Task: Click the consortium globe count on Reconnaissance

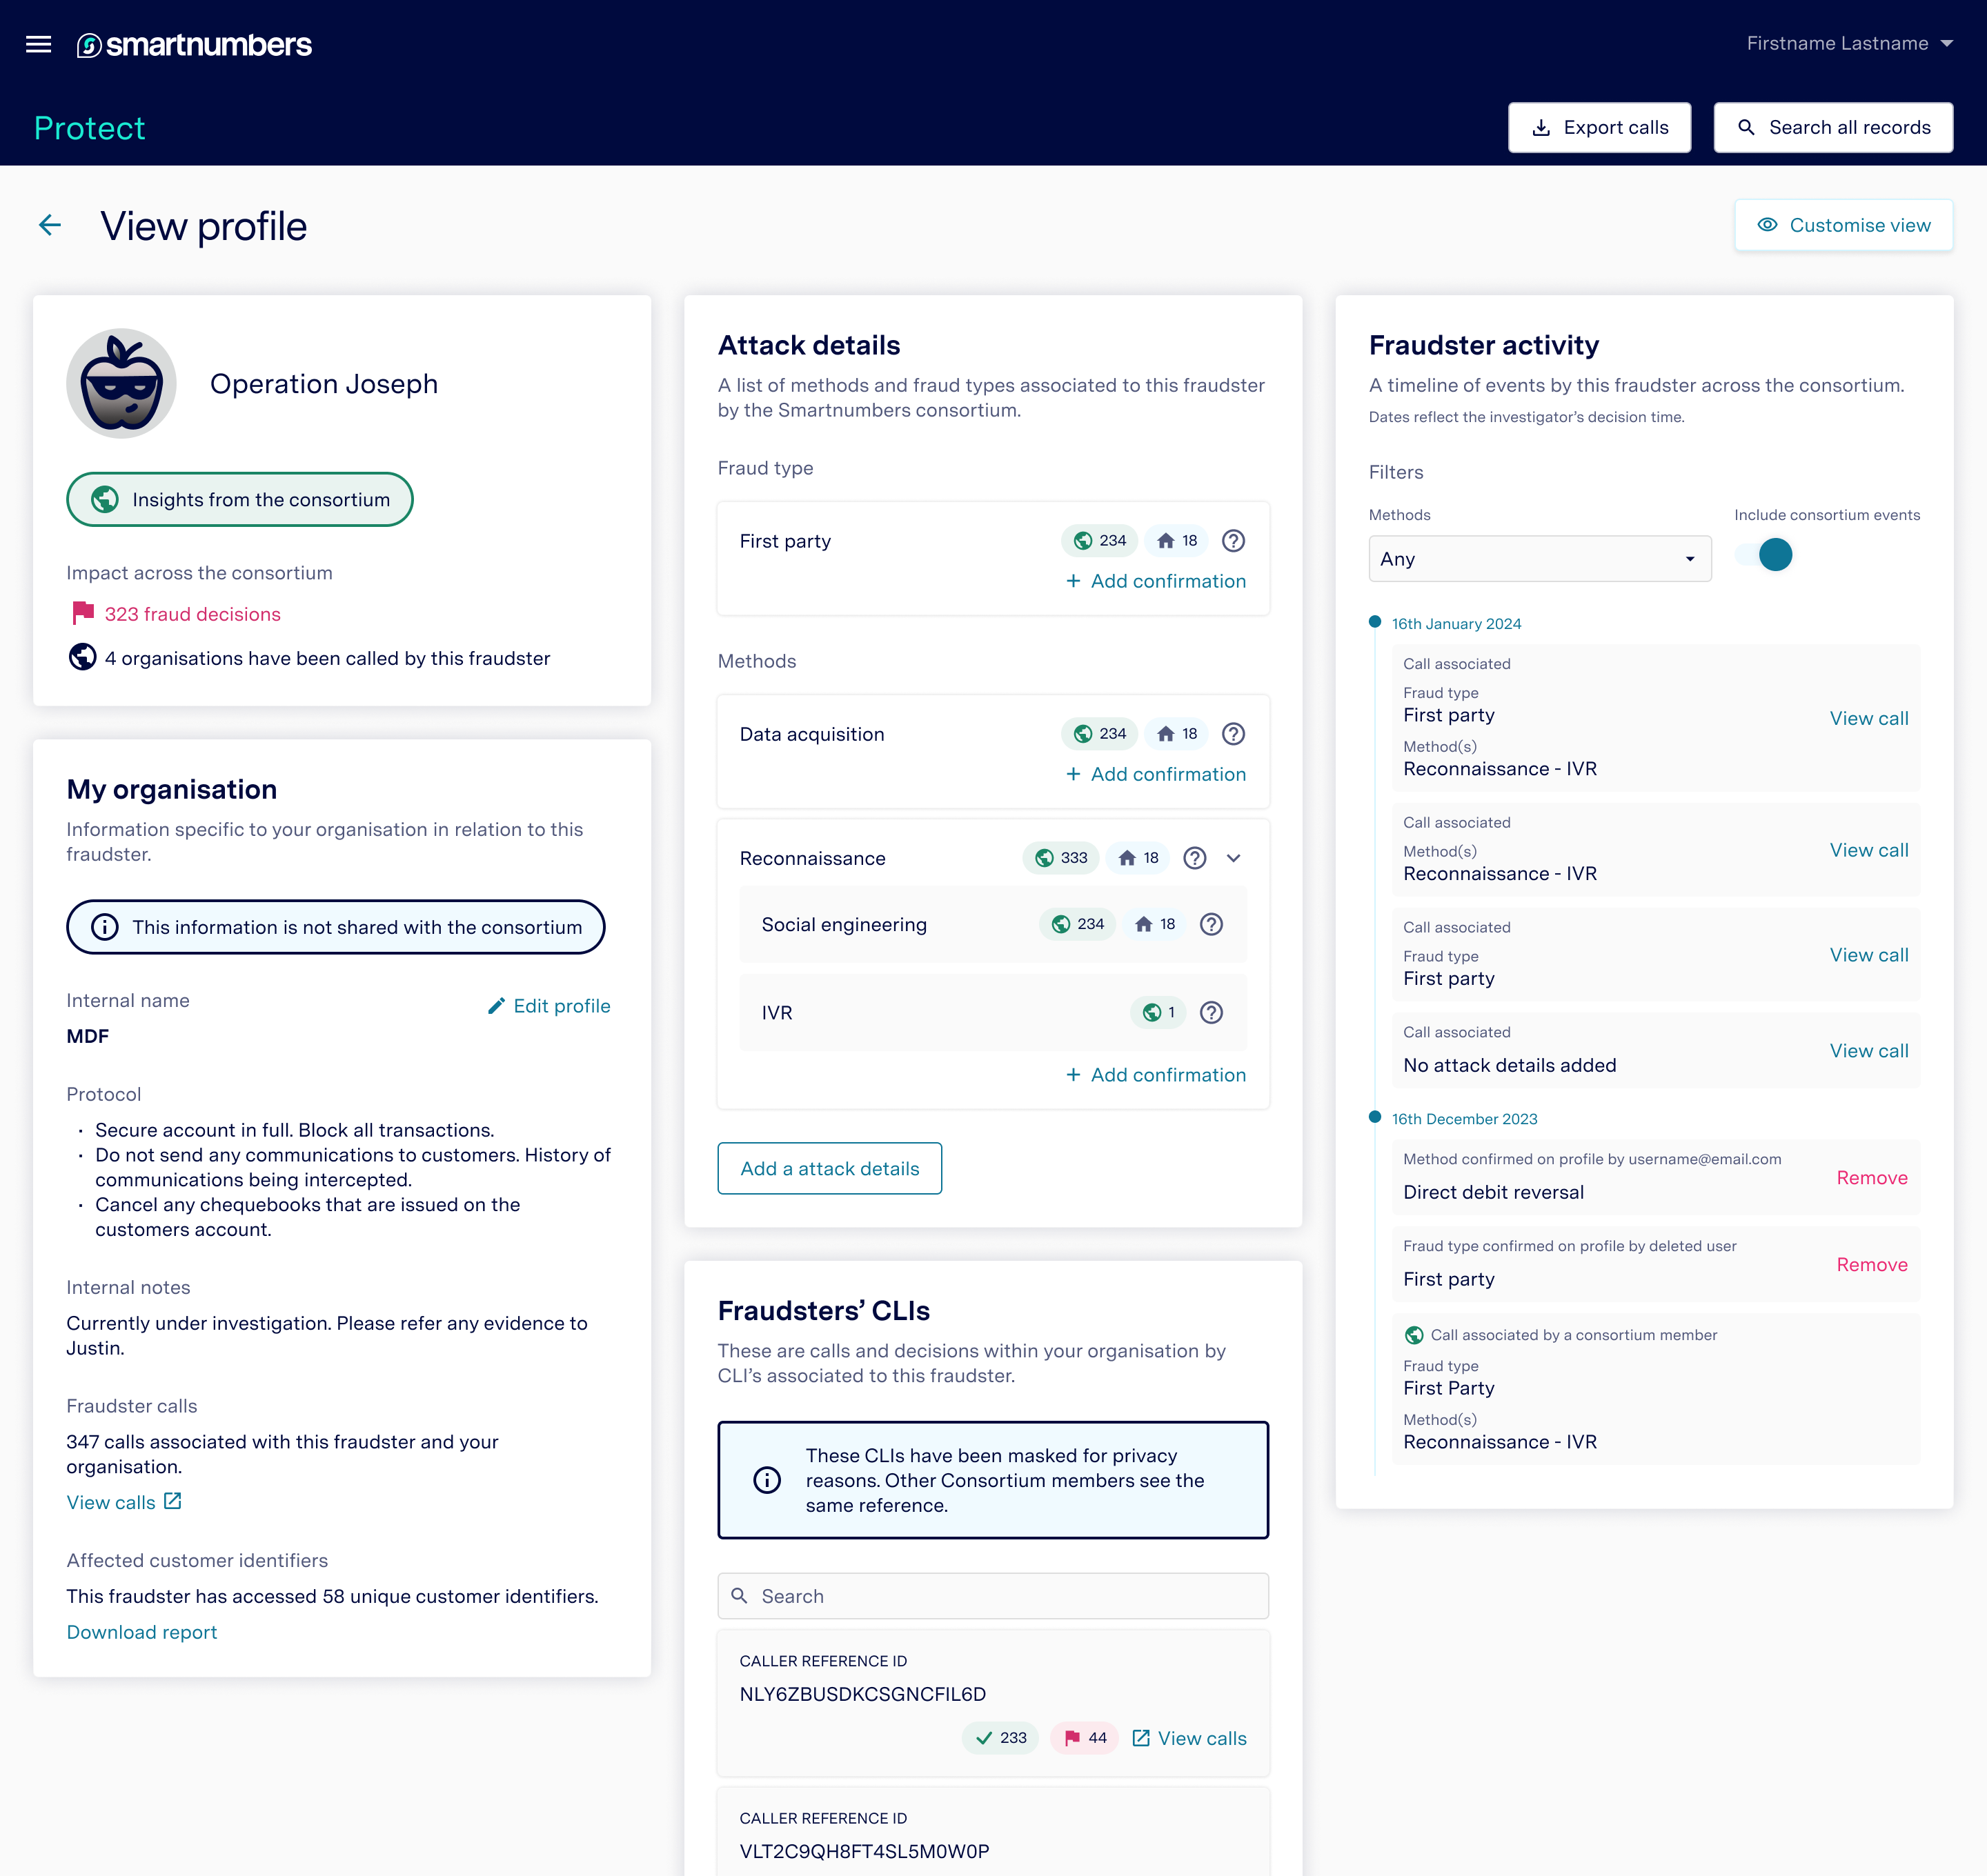Action: pos(1060,858)
